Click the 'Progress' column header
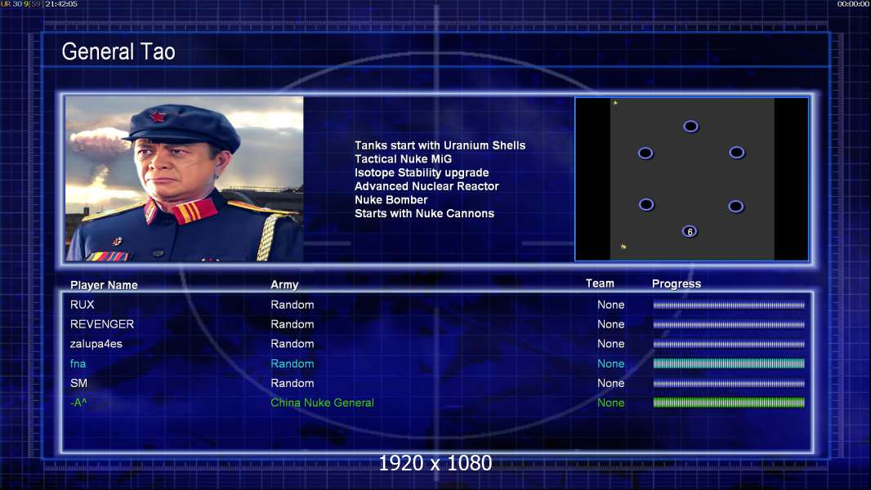Viewport: 871px width, 490px height. (x=676, y=283)
